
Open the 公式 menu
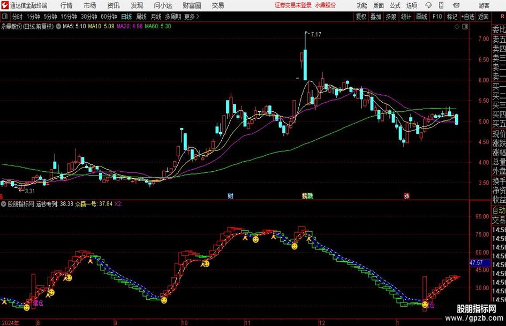(x=395, y=5)
